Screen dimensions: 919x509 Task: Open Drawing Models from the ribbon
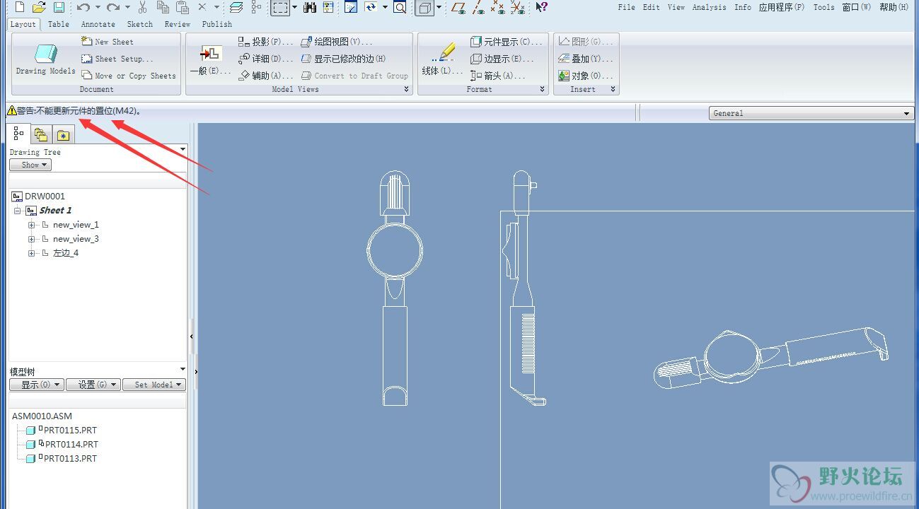(x=46, y=59)
